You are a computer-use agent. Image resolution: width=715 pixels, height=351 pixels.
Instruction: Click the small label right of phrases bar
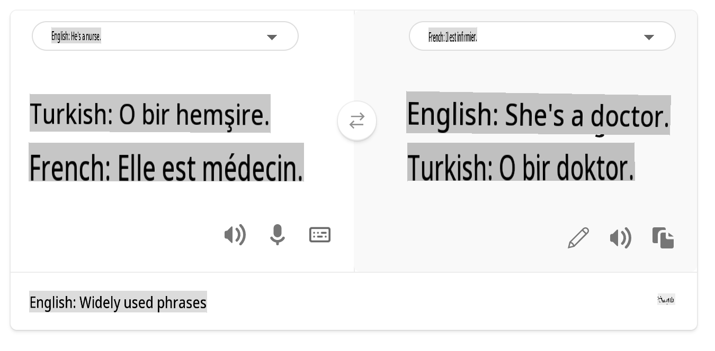[666, 300]
